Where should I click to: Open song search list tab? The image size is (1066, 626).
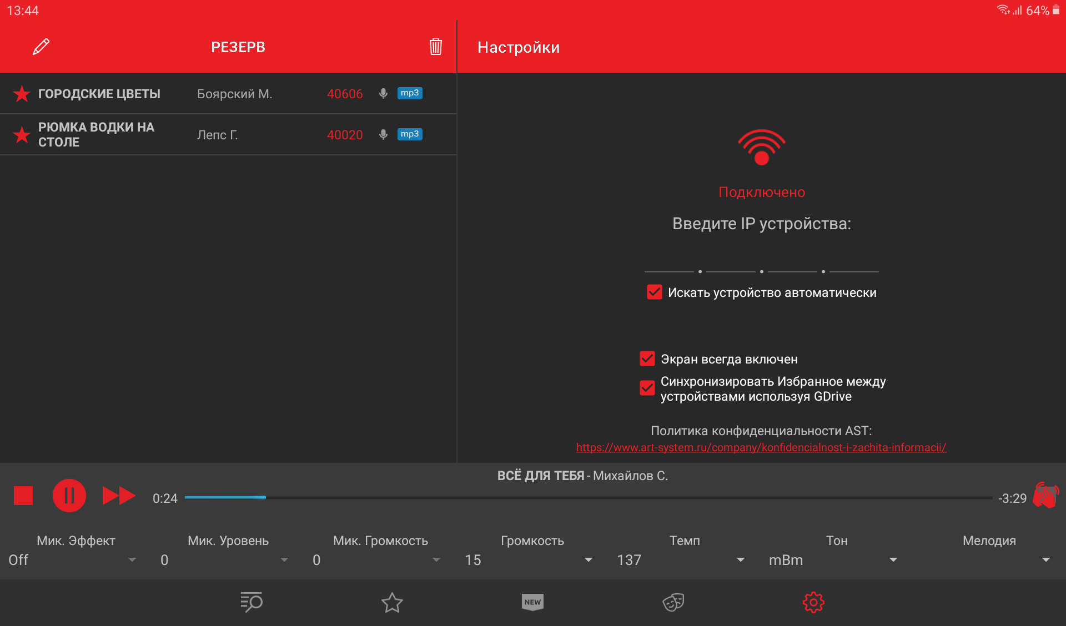coord(252,602)
